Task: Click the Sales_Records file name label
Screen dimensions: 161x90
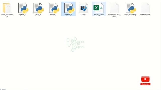Action: [99, 15]
